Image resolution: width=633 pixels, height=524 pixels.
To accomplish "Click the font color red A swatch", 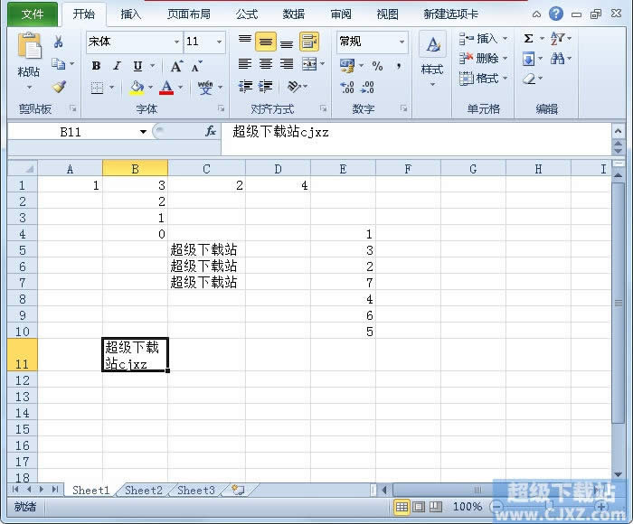I will coord(166,88).
